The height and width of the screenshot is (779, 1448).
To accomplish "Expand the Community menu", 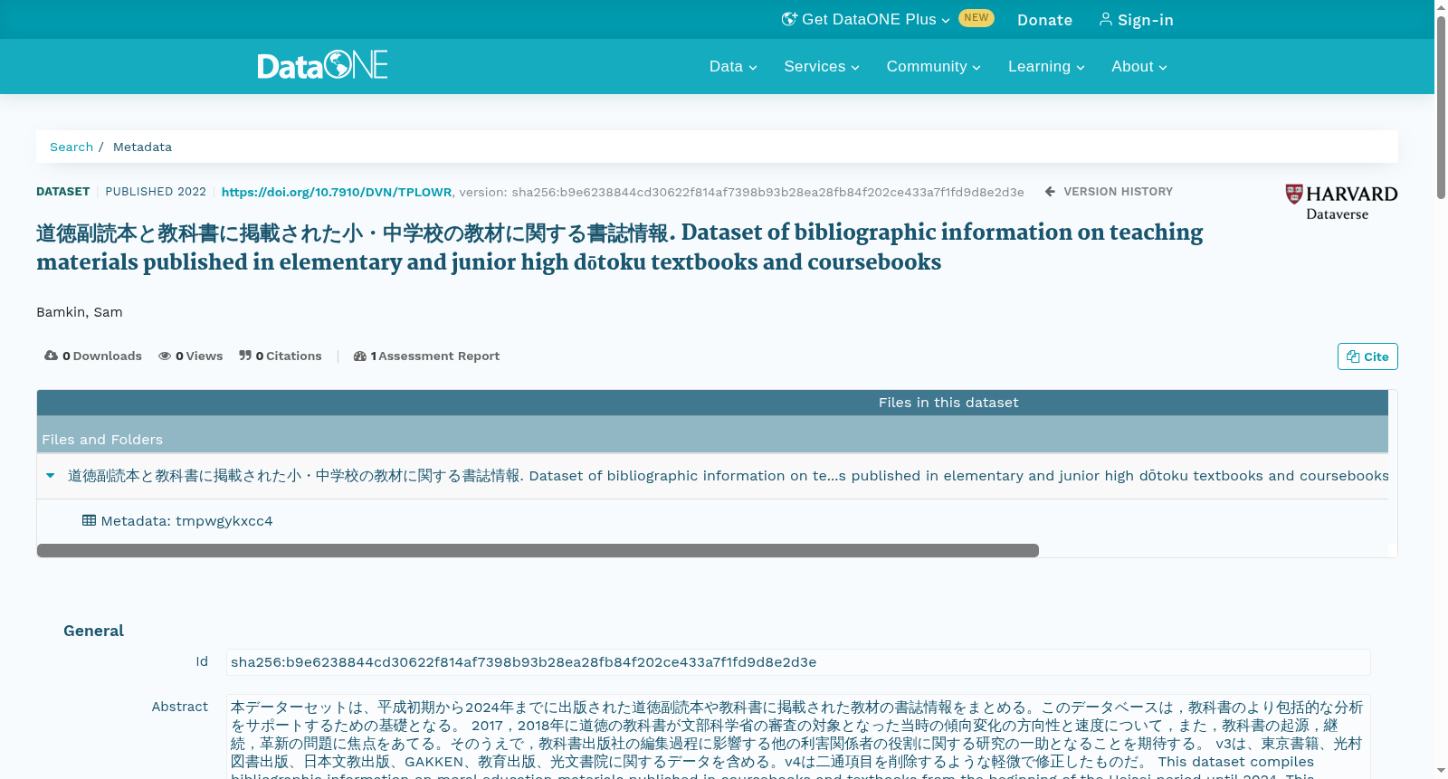I will [934, 66].
